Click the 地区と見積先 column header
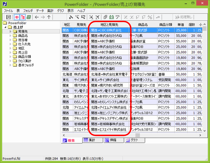Screen dimensions: 210x163 click(x=109, y=25)
